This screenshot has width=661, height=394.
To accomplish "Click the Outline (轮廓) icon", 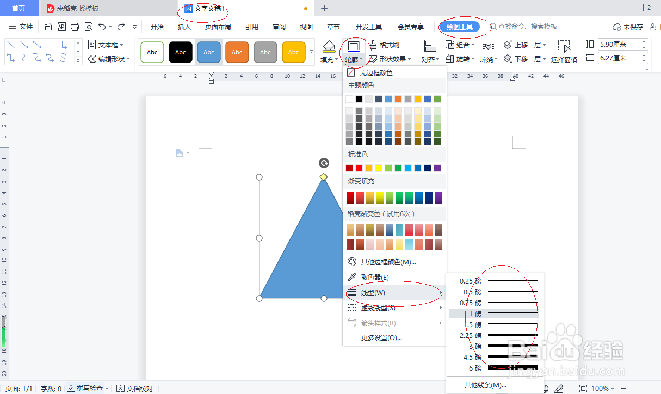I will [354, 46].
